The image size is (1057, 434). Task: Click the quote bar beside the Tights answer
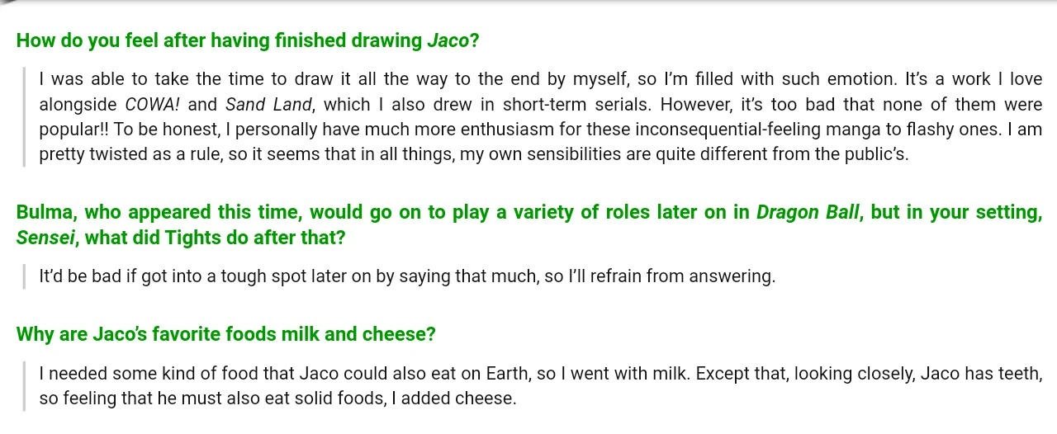[x=24, y=276]
